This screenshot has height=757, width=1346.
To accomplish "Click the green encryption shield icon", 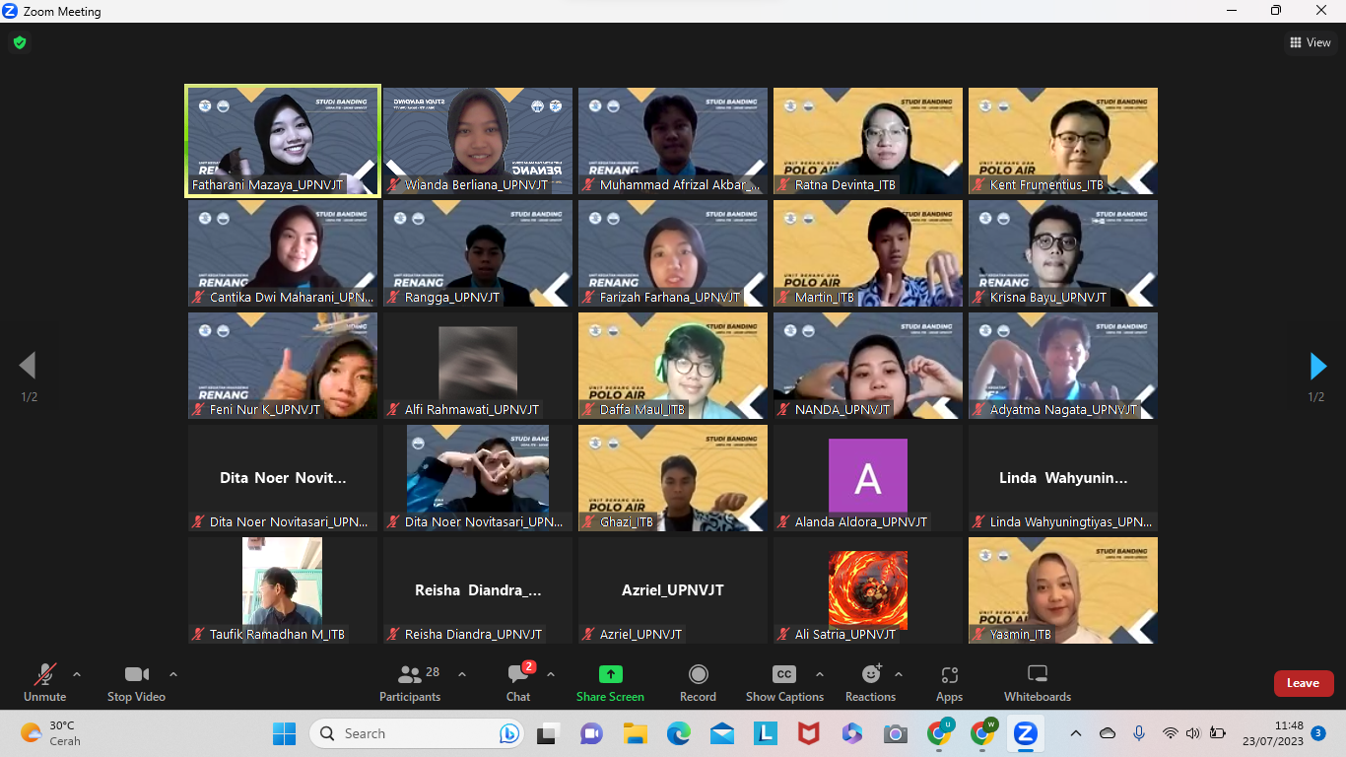I will point(19,42).
